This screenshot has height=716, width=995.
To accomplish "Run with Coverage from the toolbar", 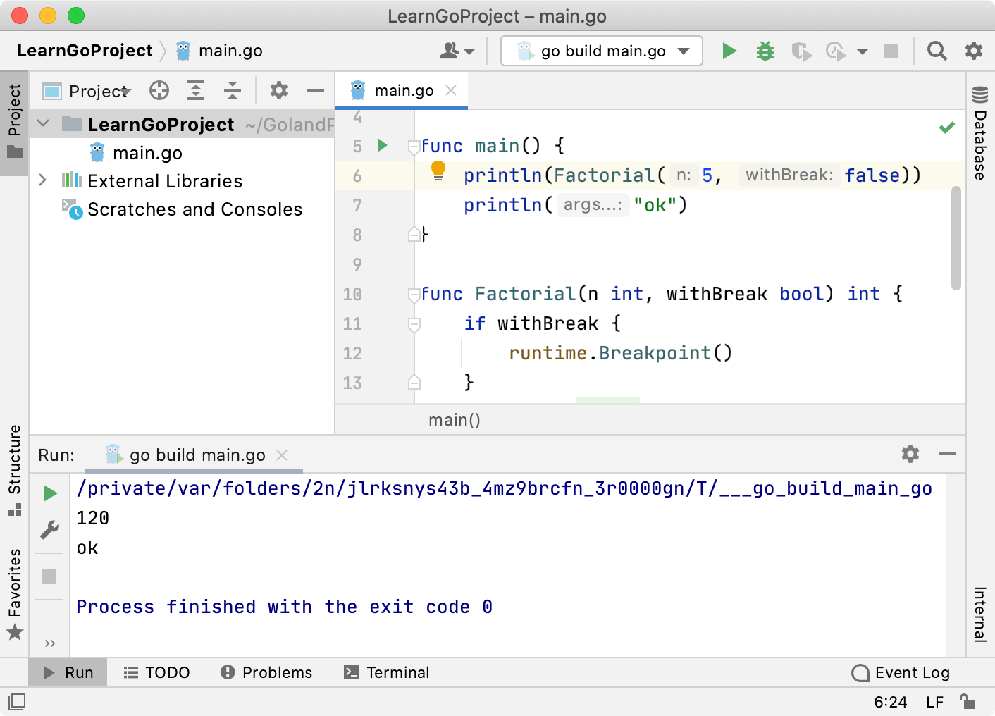I will point(801,51).
